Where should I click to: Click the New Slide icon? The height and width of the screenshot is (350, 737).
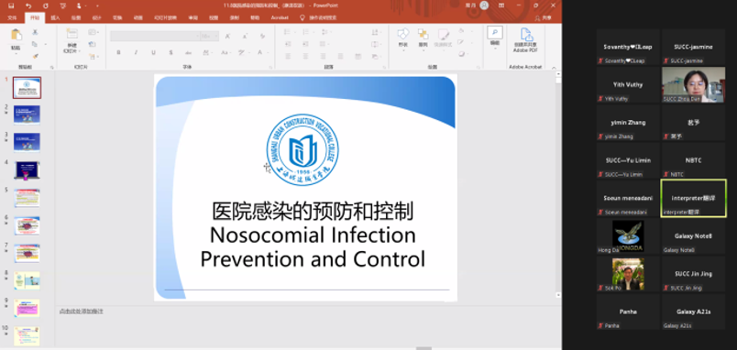[x=71, y=34]
